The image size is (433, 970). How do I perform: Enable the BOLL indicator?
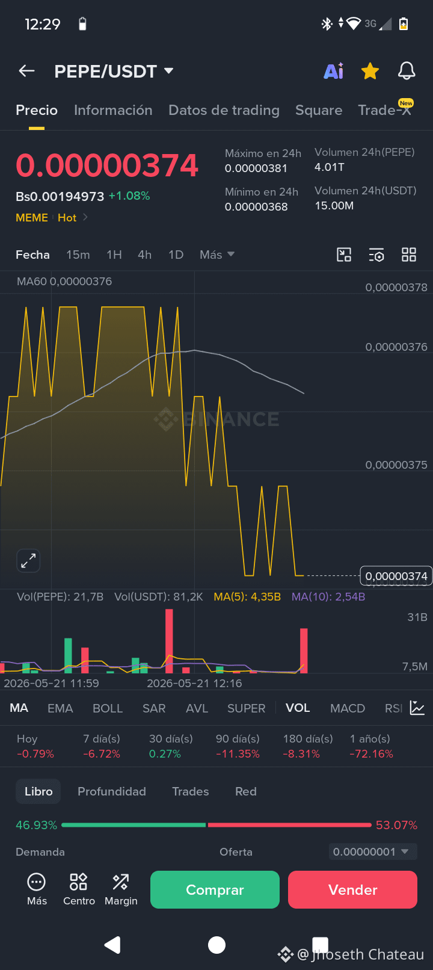(x=108, y=708)
